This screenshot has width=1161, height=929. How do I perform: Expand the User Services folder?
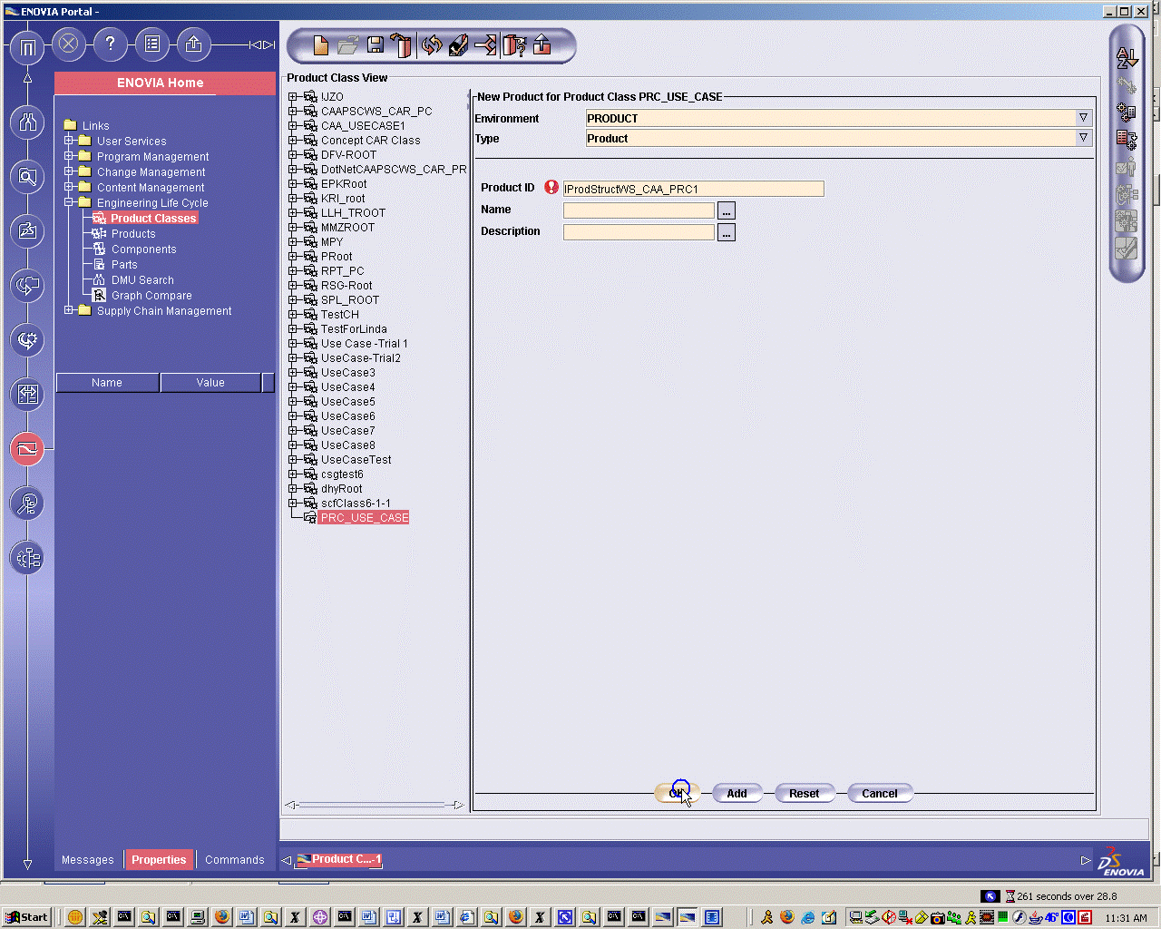(69, 141)
